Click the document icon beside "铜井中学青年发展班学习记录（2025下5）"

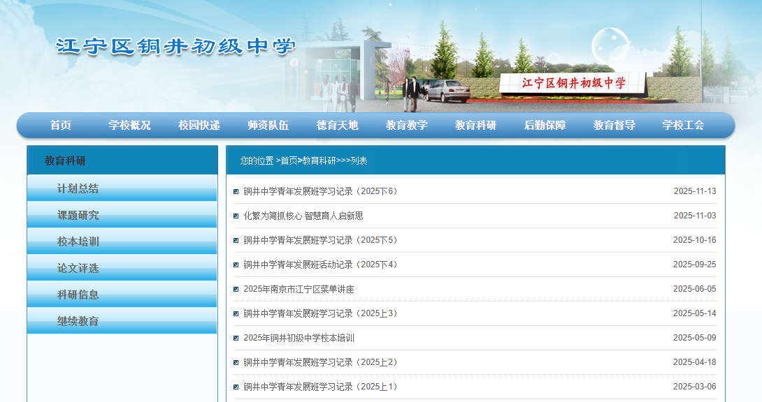pyautogui.click(x=236, y=239)
